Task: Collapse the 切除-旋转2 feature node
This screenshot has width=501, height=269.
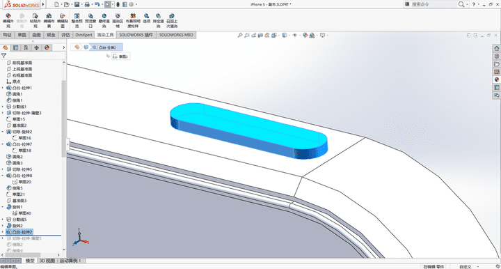Action: click(3, 132)
